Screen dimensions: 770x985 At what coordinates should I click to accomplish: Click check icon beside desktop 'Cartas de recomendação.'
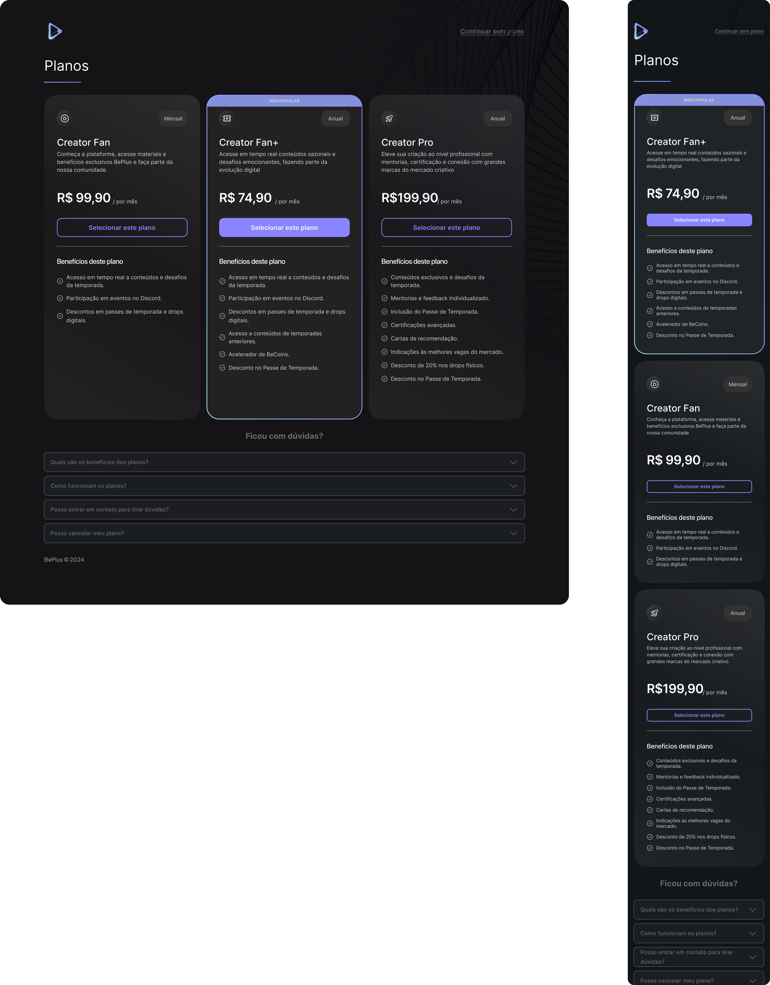tap(384, 339)
